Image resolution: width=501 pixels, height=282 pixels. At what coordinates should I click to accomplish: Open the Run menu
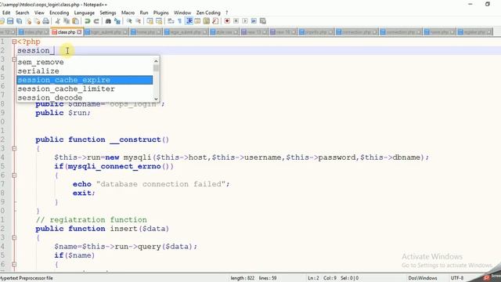144,13
